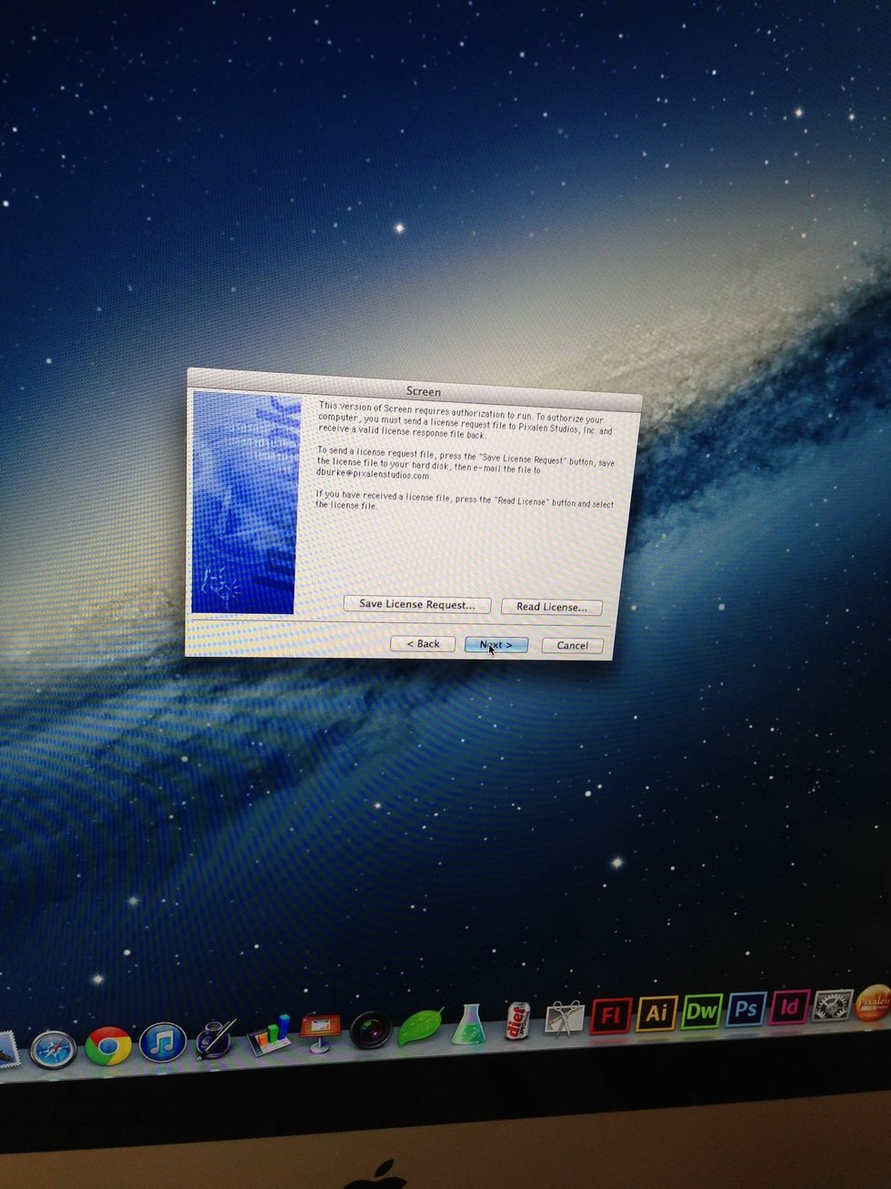Image resolution: width=891 pixels, height=1189 pixels.
Task: Open Adobe Illustrator in the dock
Action: tap(656, 1013)
